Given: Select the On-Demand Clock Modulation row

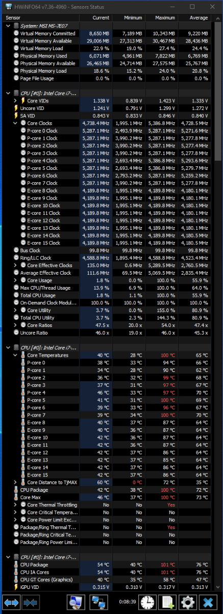Looking at the screenshot, I should 106,303.
